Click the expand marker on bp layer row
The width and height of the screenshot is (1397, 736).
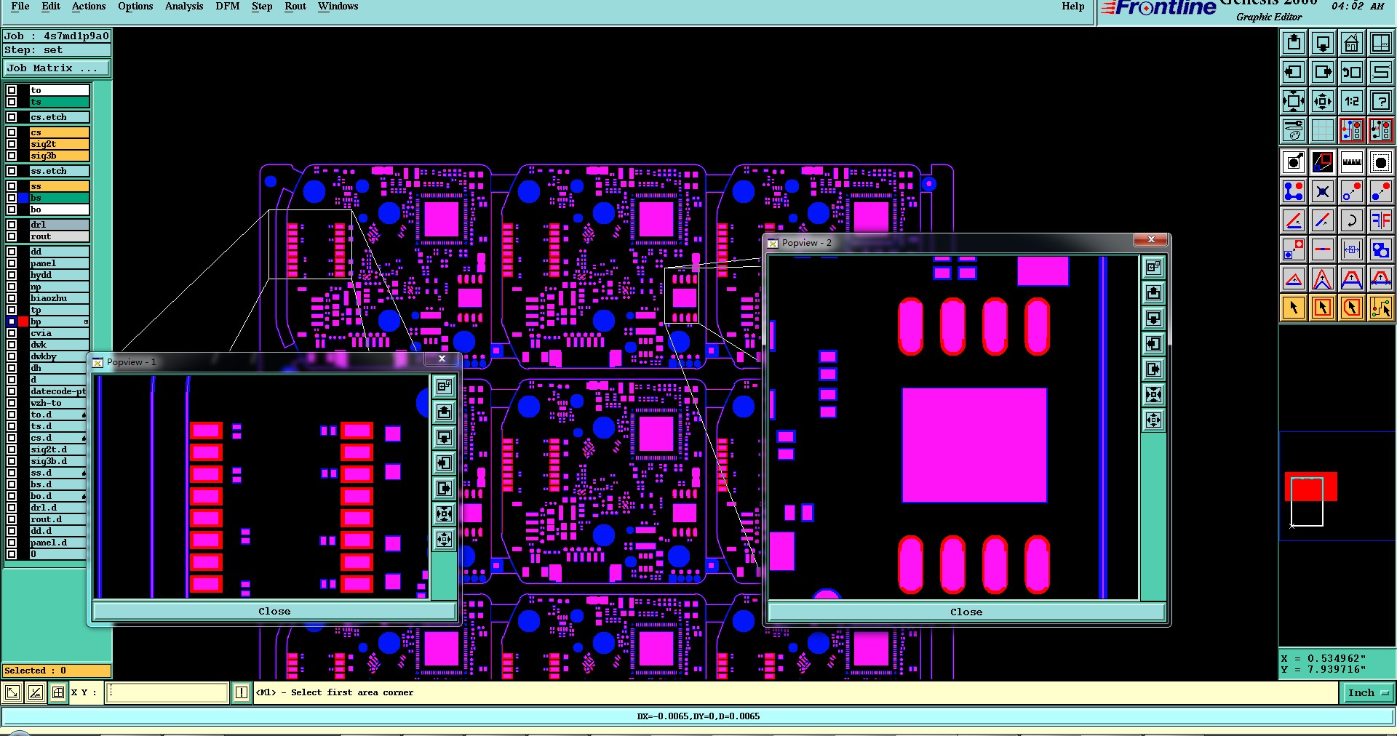tap(86, 321)
